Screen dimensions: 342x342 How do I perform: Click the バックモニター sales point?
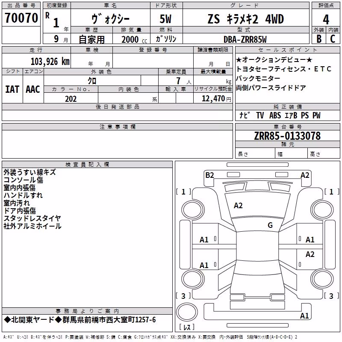pos(258,78)
